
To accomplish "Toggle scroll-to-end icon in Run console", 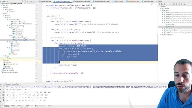I will tap(3, 95).
